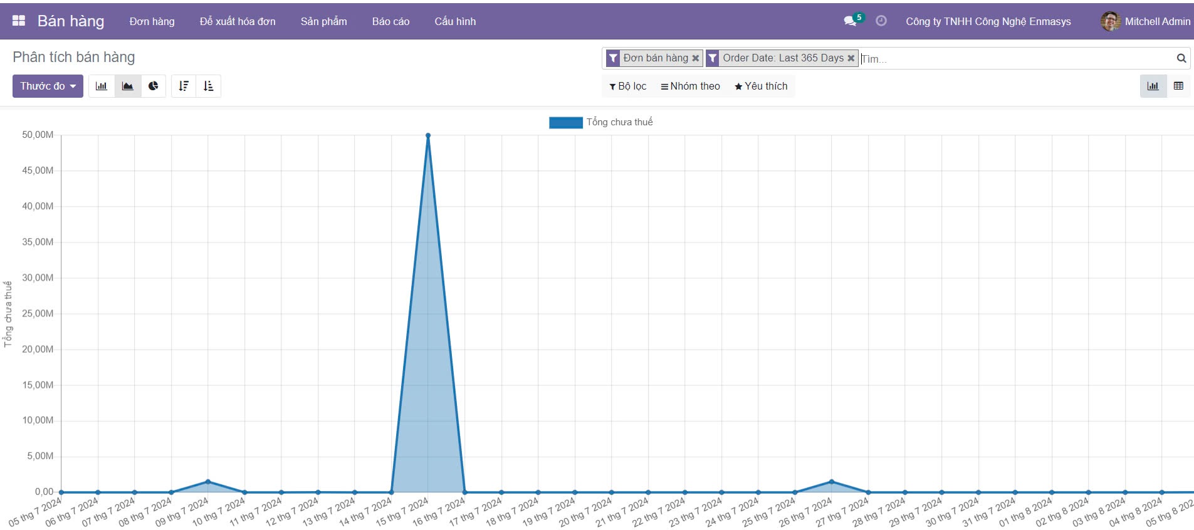The width and height of the screenshot is (1194, 530).
Task: Open the apps grid menu icon
Action: click(19, 21)
